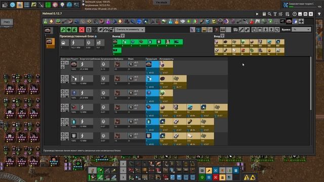Click the recipe table vertical scrollbar

point(310,83)
